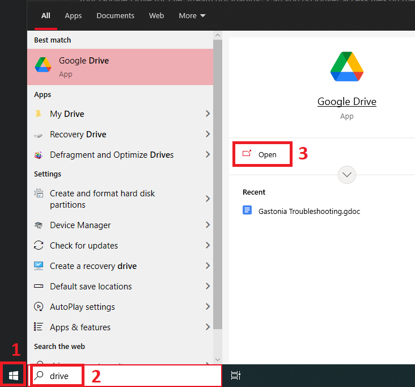Click the My Drive folder icon

[39, 113]
